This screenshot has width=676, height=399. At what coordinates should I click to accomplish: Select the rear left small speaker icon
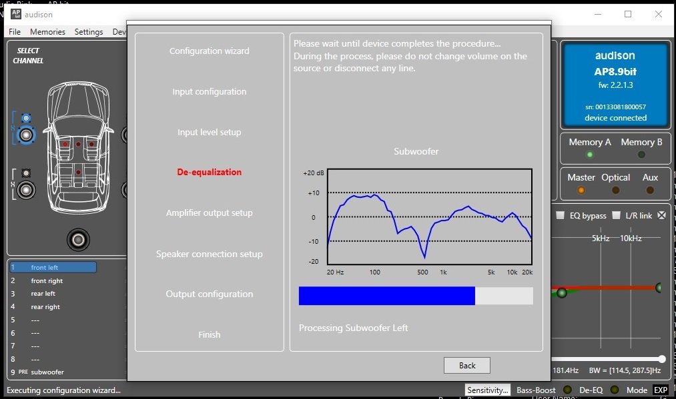click(x=26, y=173)
